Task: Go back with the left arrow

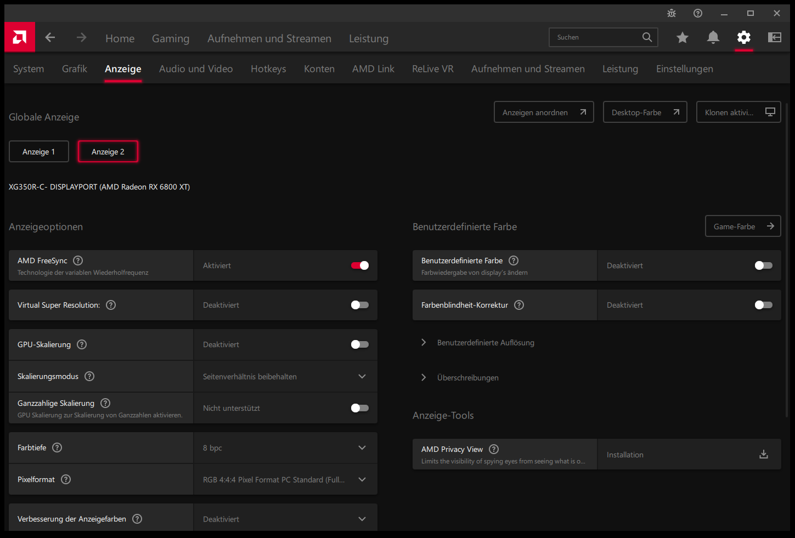Action: pos(50,37)
